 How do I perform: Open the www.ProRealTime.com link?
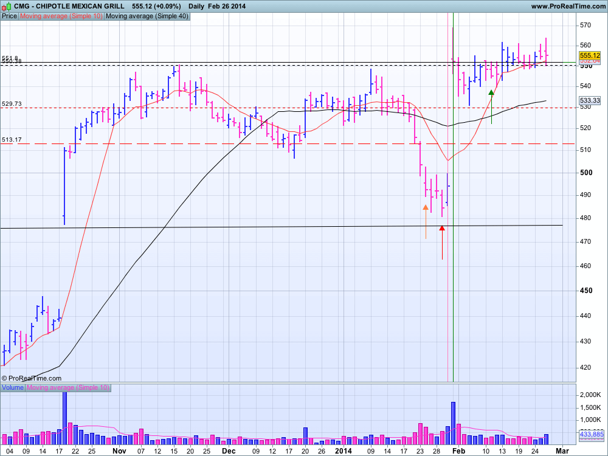568,6
